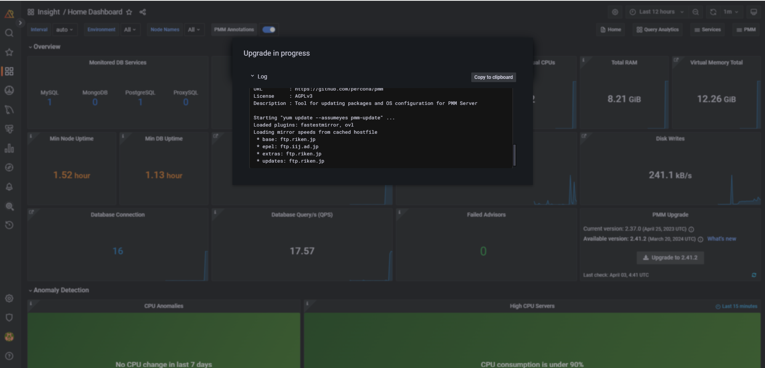Open the Backup history icon in sidebar
This screenshot has height=368, width=765.
point(9,225)
